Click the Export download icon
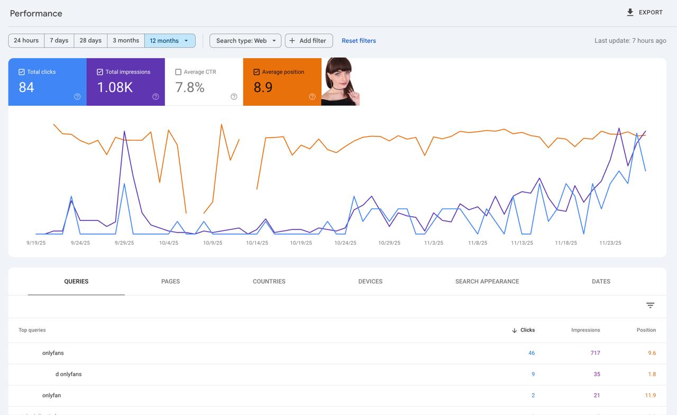 630,12
